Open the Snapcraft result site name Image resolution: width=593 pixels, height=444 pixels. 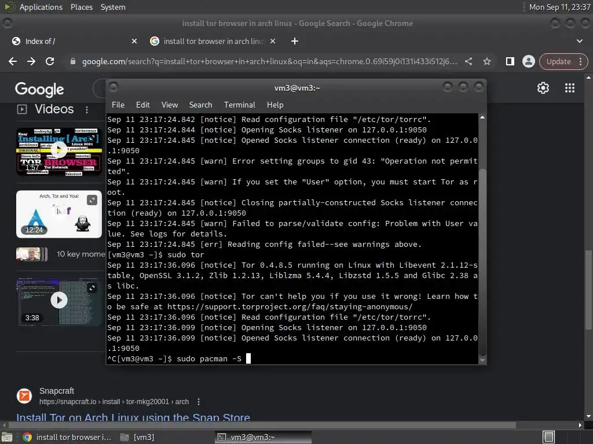pyautogui.click(x=57, y=391)
